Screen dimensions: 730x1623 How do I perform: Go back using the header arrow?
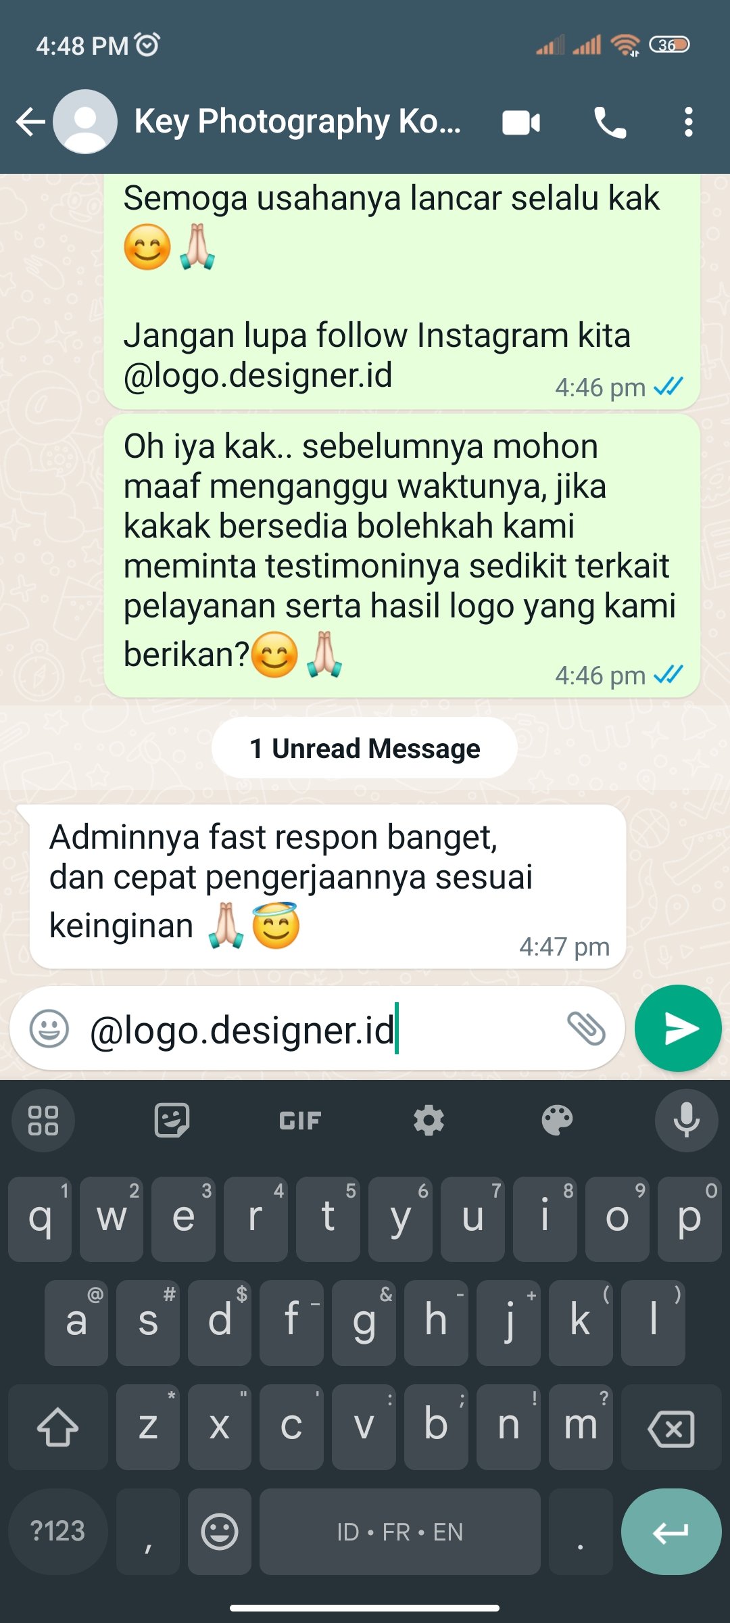[30, 122]
